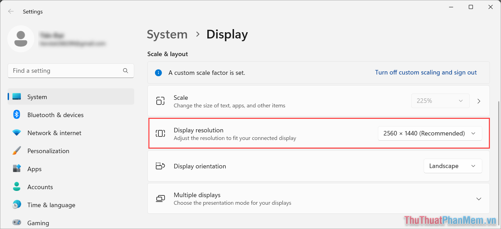Select the Gaming controller icon
The height and width of the screenshot is (229, 501).
click(x=16, y=223)
